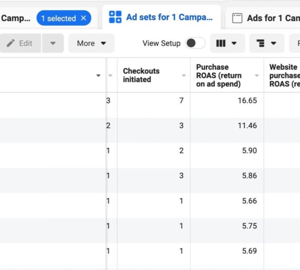Click the ad sets grid icon
This screenshot has width=300, height=270.
click(x=115, y=17)
